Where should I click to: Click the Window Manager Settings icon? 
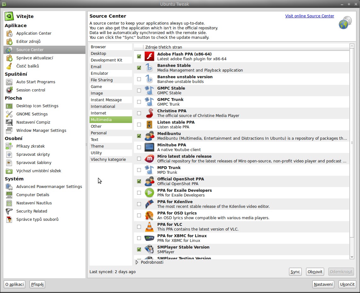9,131
